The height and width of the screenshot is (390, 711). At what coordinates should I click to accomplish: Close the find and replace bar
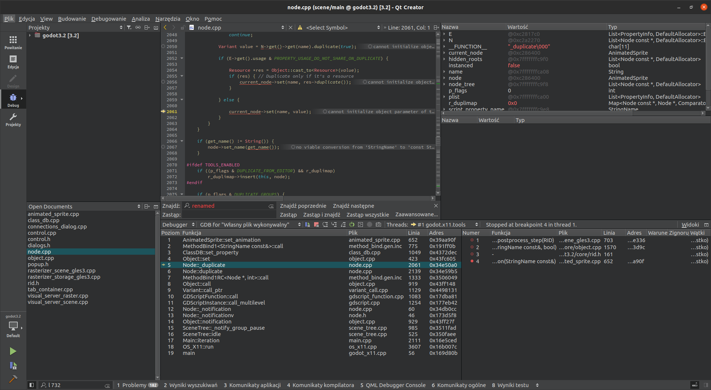click(436, 206)
